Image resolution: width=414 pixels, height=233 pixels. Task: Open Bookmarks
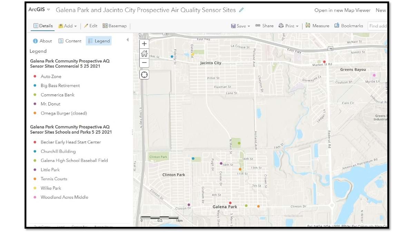(x=348, y=26)
